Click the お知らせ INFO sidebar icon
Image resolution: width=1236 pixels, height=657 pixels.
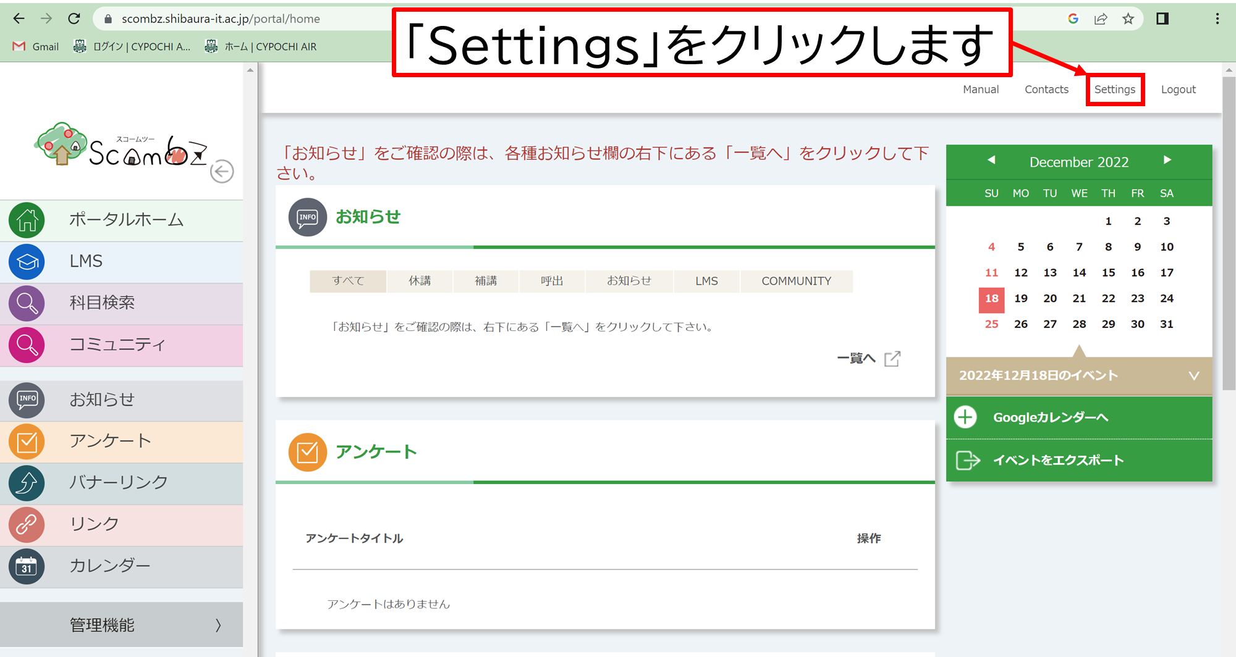coord(27,400)
